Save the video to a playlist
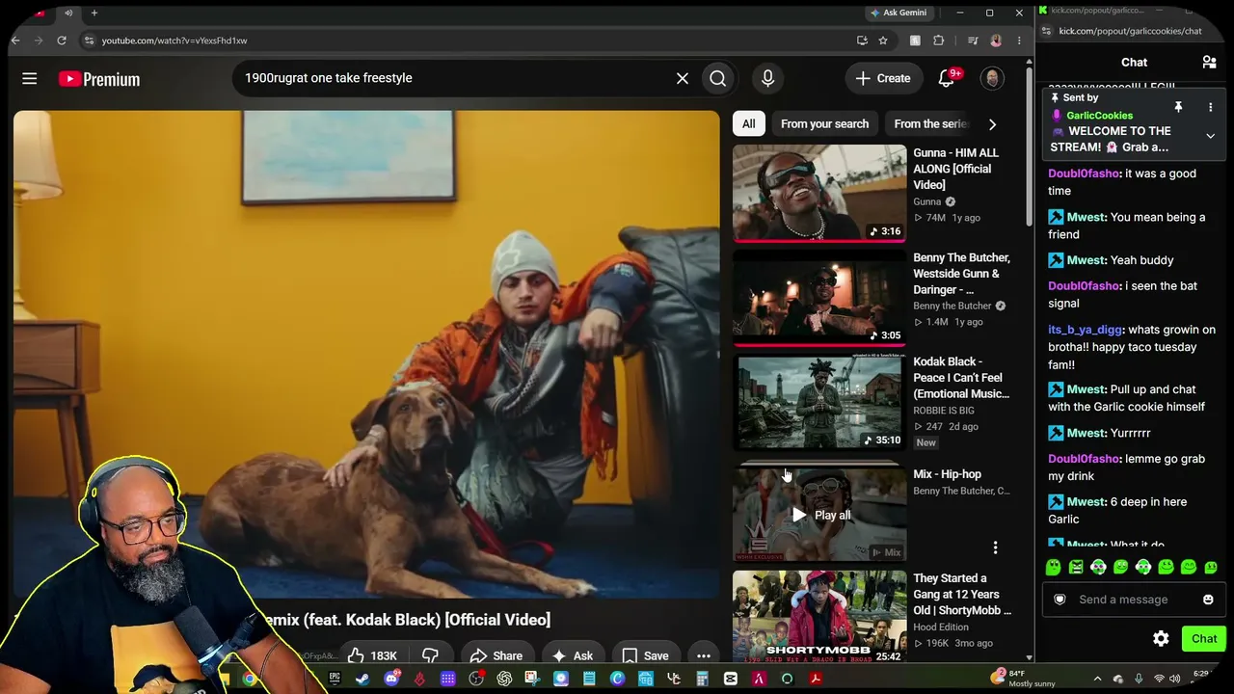 point(645,655)
